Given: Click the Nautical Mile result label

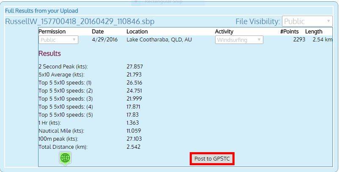Looking at the screenshot, I should 61,131.
